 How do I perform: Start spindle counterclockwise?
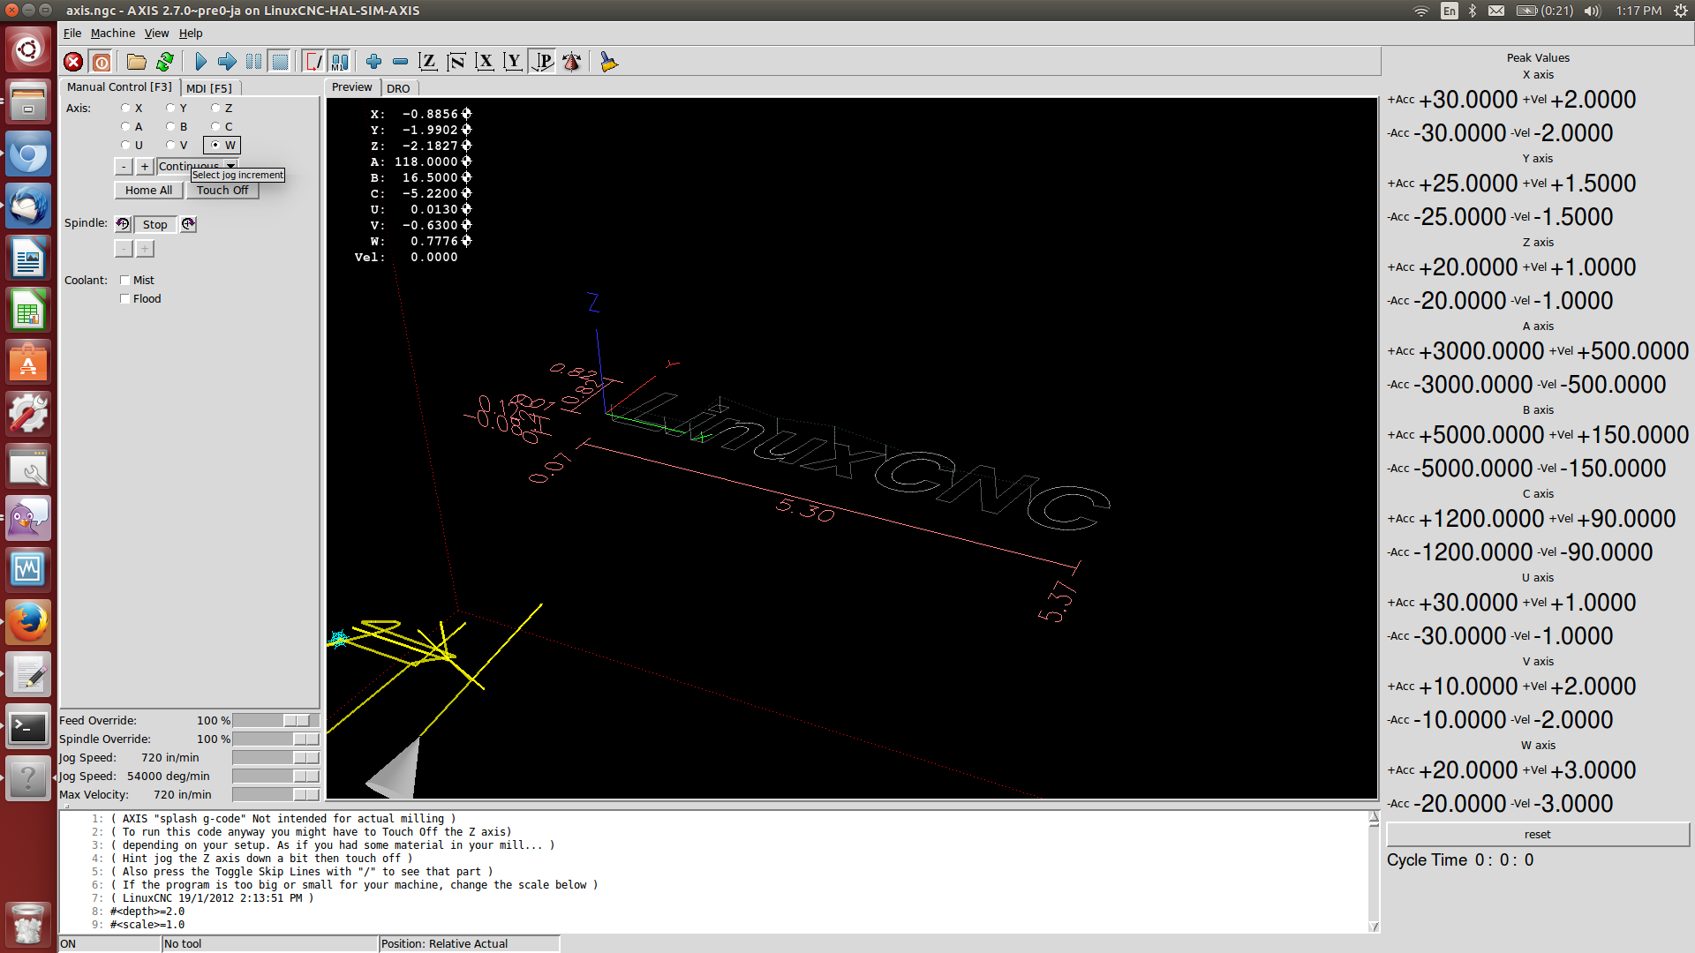point(123,224)
